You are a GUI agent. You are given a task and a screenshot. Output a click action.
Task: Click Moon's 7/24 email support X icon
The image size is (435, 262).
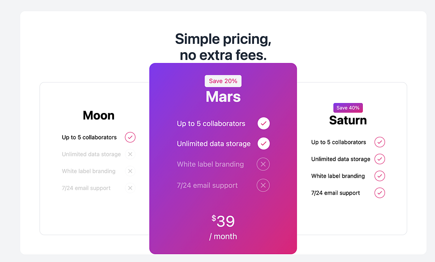[130, 188]
